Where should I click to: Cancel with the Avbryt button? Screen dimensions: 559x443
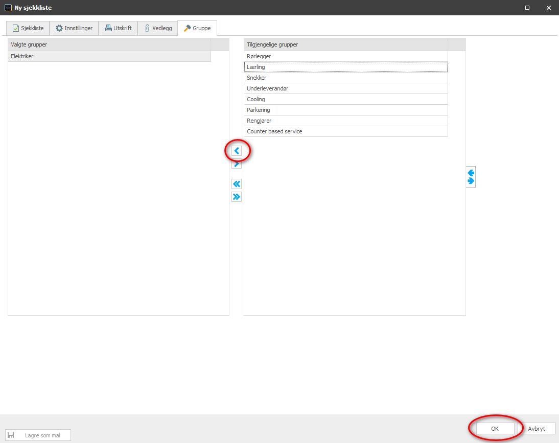point(537,428)
